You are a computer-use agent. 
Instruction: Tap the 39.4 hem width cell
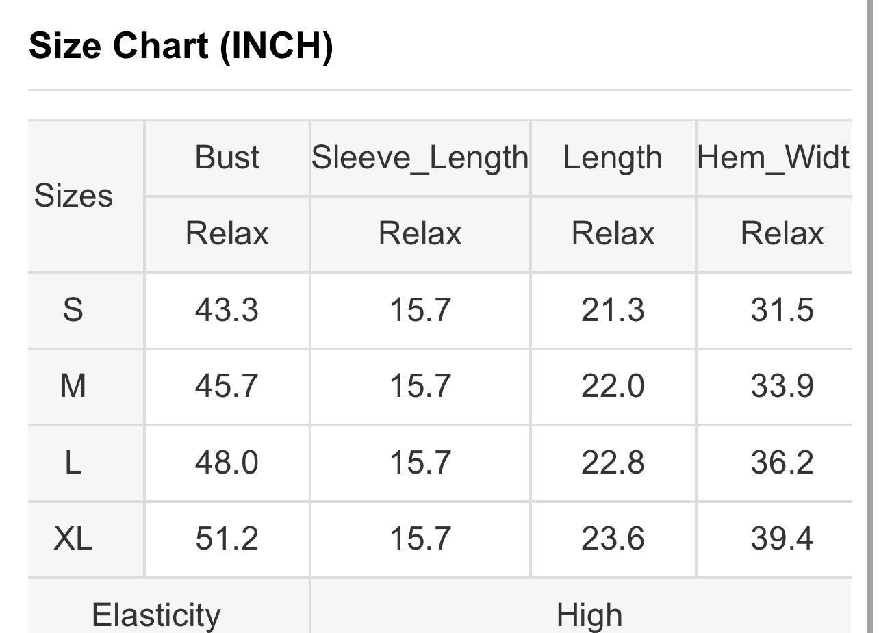point(782,539)
